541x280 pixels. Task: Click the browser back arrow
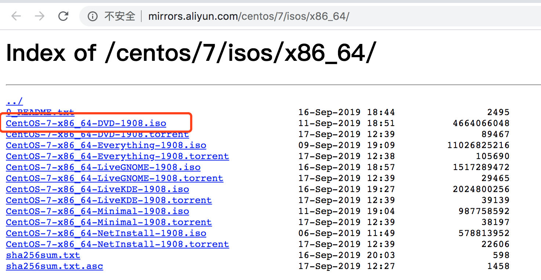(x=16, y=16)
